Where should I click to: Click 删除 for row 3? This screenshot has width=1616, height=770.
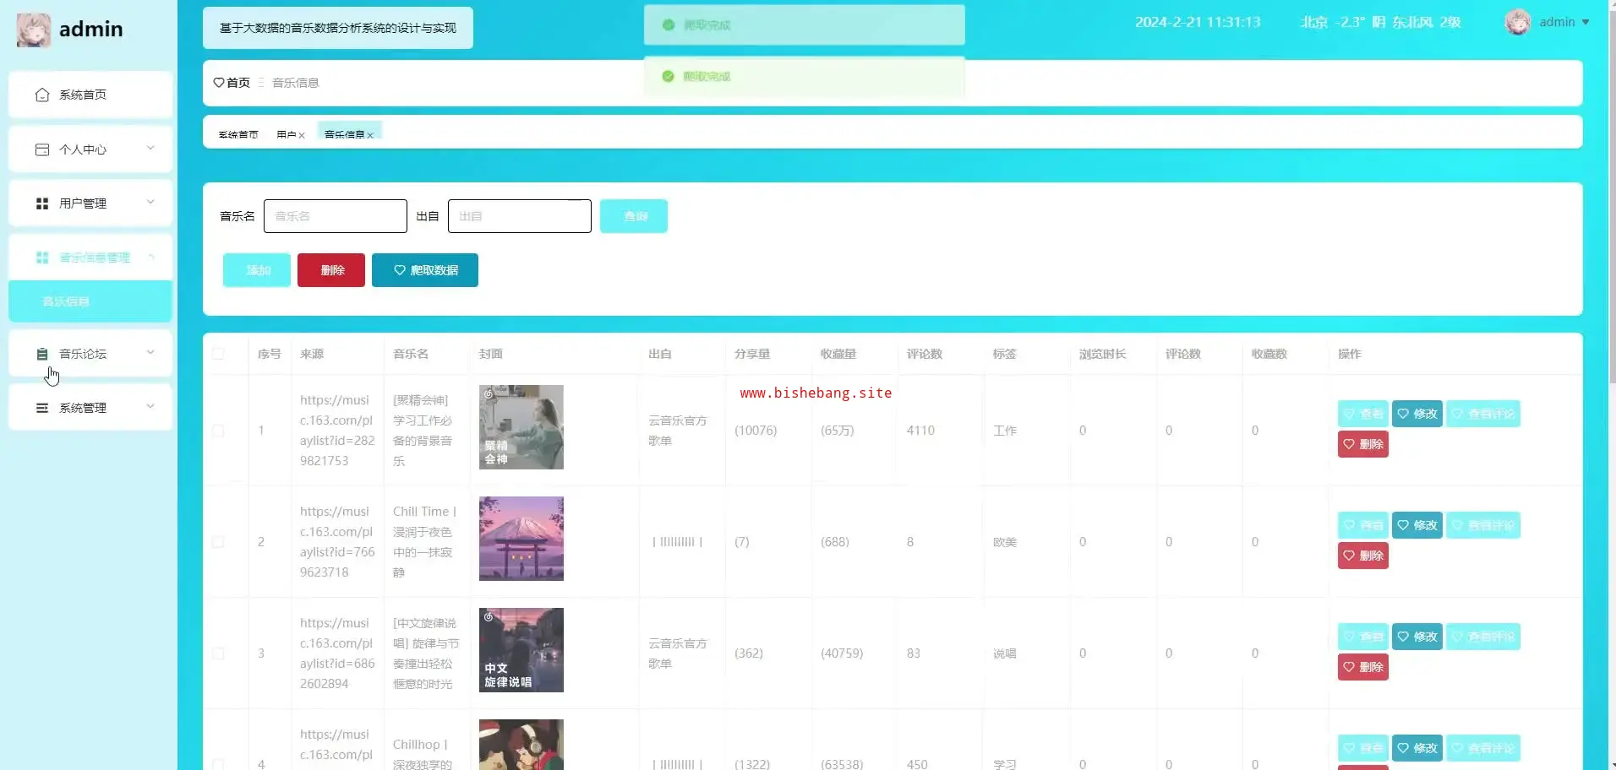point(1363,667)
